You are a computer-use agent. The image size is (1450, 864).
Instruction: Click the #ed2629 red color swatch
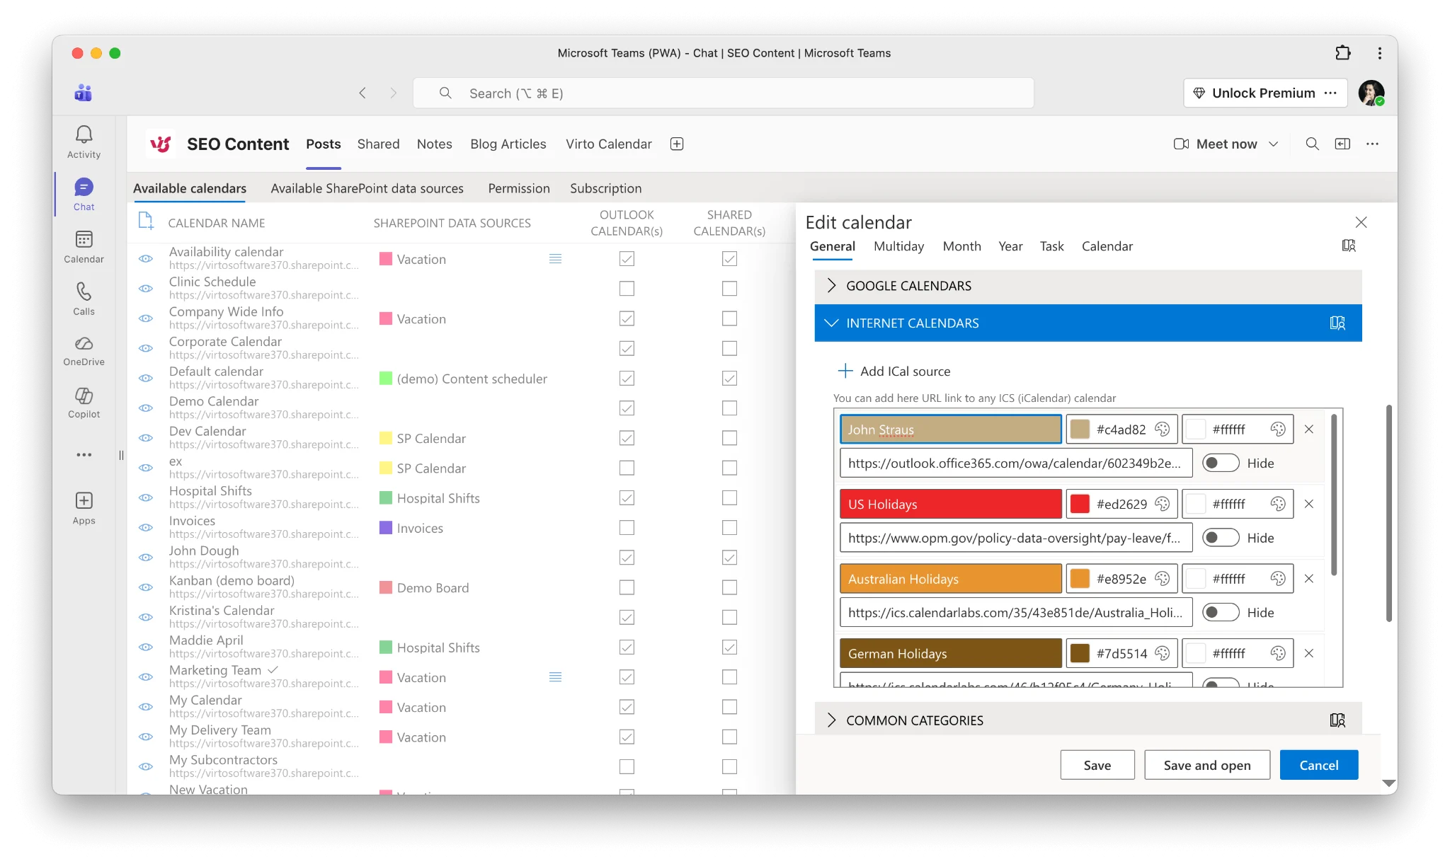click(x=1080, y=504)
